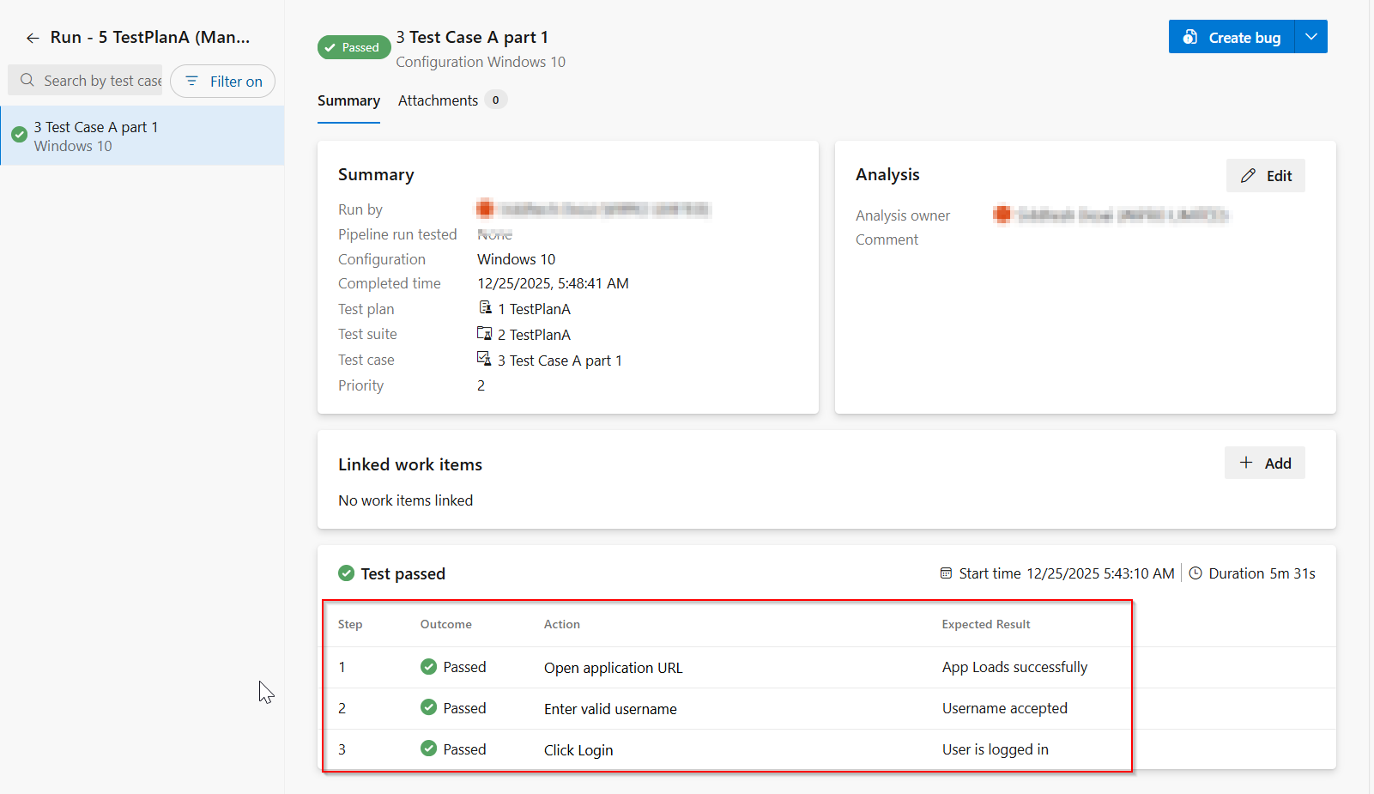Click the green check icon beside Test passed

point(347,573)
